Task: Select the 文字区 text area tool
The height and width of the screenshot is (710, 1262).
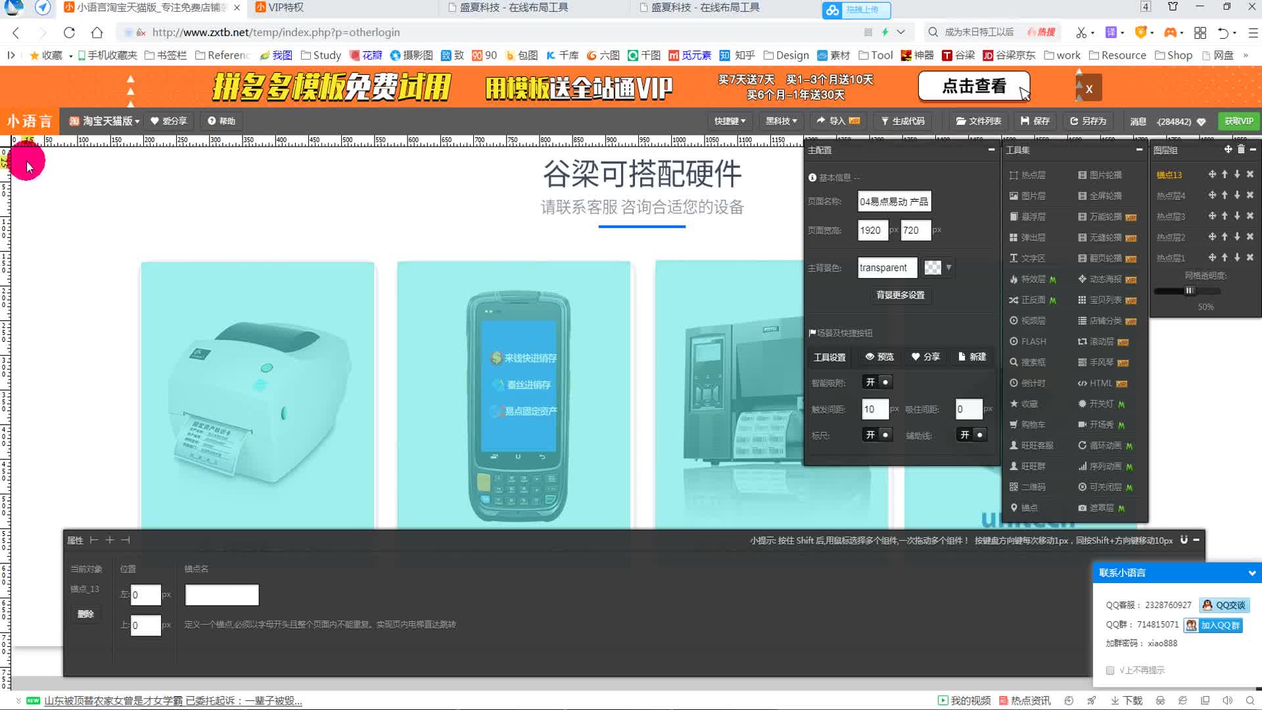Action: click(x=1027, y=258)
